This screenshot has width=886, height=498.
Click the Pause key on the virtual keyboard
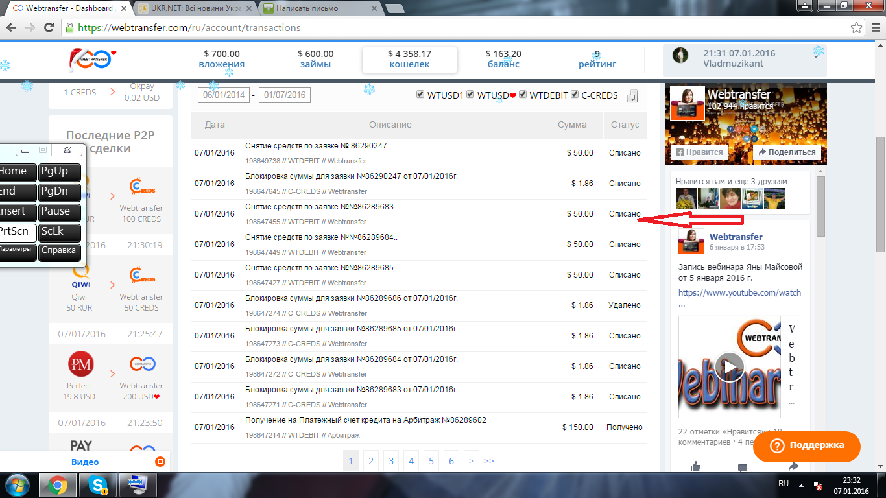tap(60, 212)
